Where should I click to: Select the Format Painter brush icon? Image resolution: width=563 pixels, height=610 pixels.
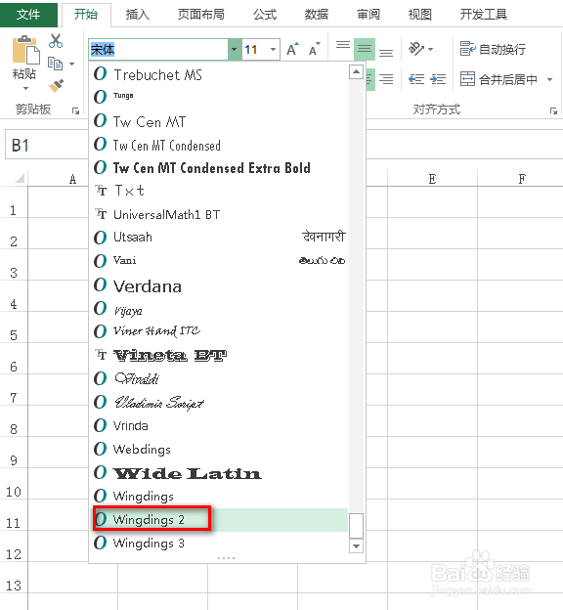56,86
